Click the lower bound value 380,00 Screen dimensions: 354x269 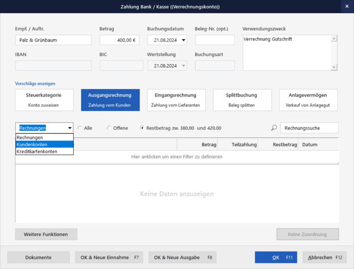pyautogui.click(x=187, y=128)
